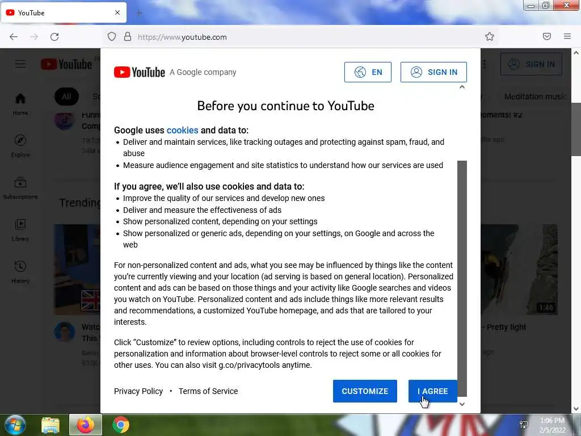Select the All filter chip

click(x=66, y=97)
